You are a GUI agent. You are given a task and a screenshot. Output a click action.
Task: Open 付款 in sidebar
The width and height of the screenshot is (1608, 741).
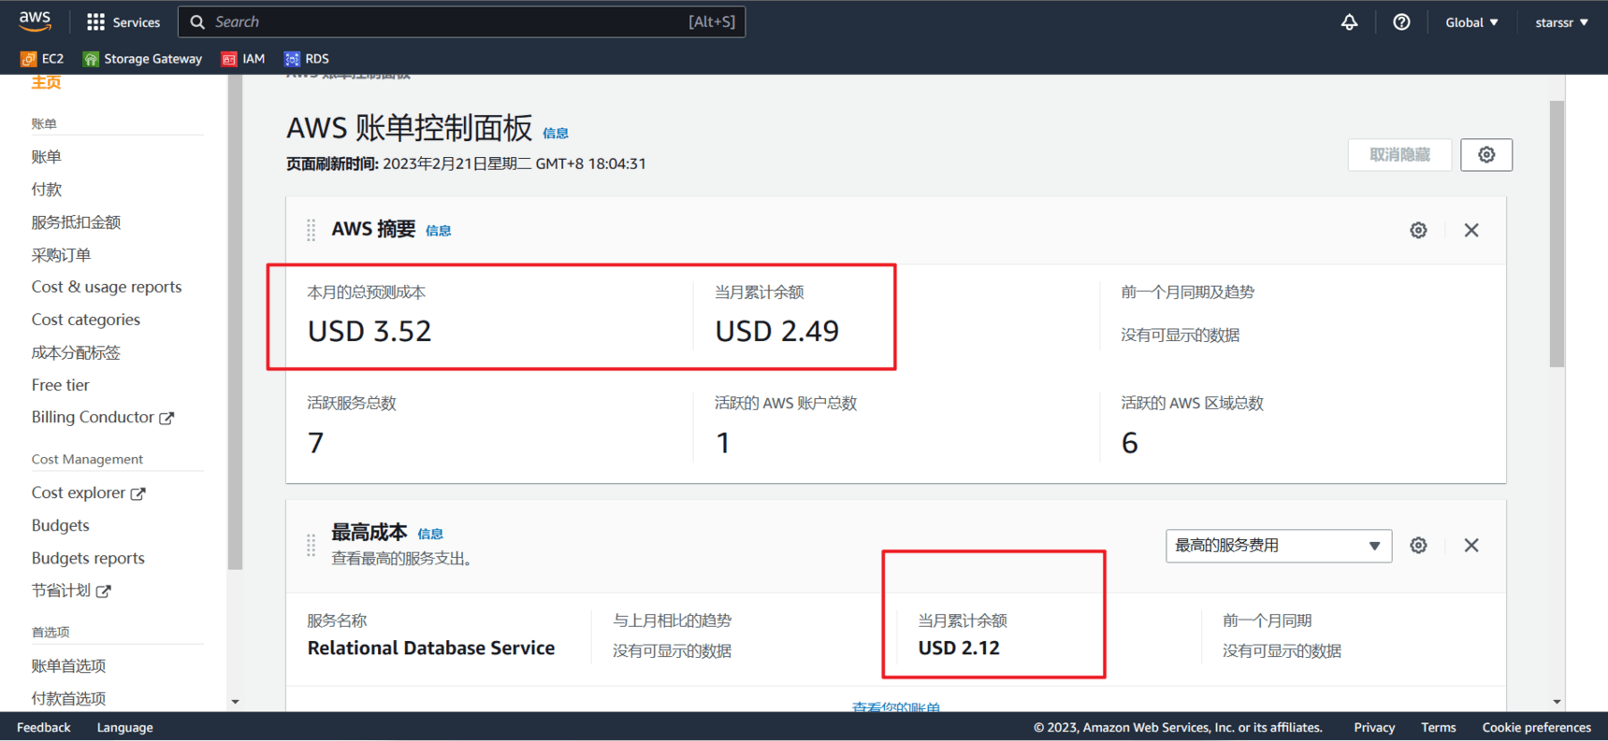tap(46, 190)
